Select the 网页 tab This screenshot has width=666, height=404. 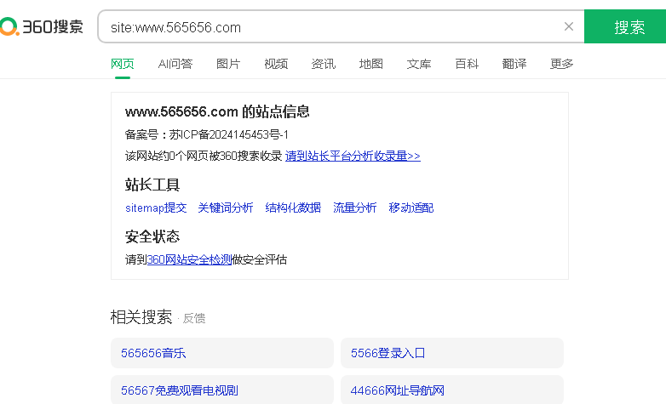pos(123,64)
